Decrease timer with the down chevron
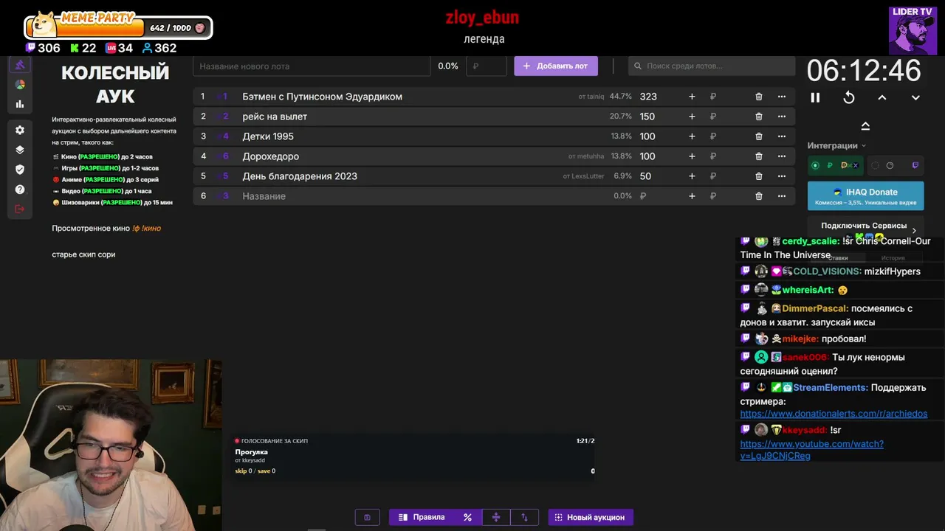Image resolution: width=945 pixels, height=531 pixels. coord(915,97)
